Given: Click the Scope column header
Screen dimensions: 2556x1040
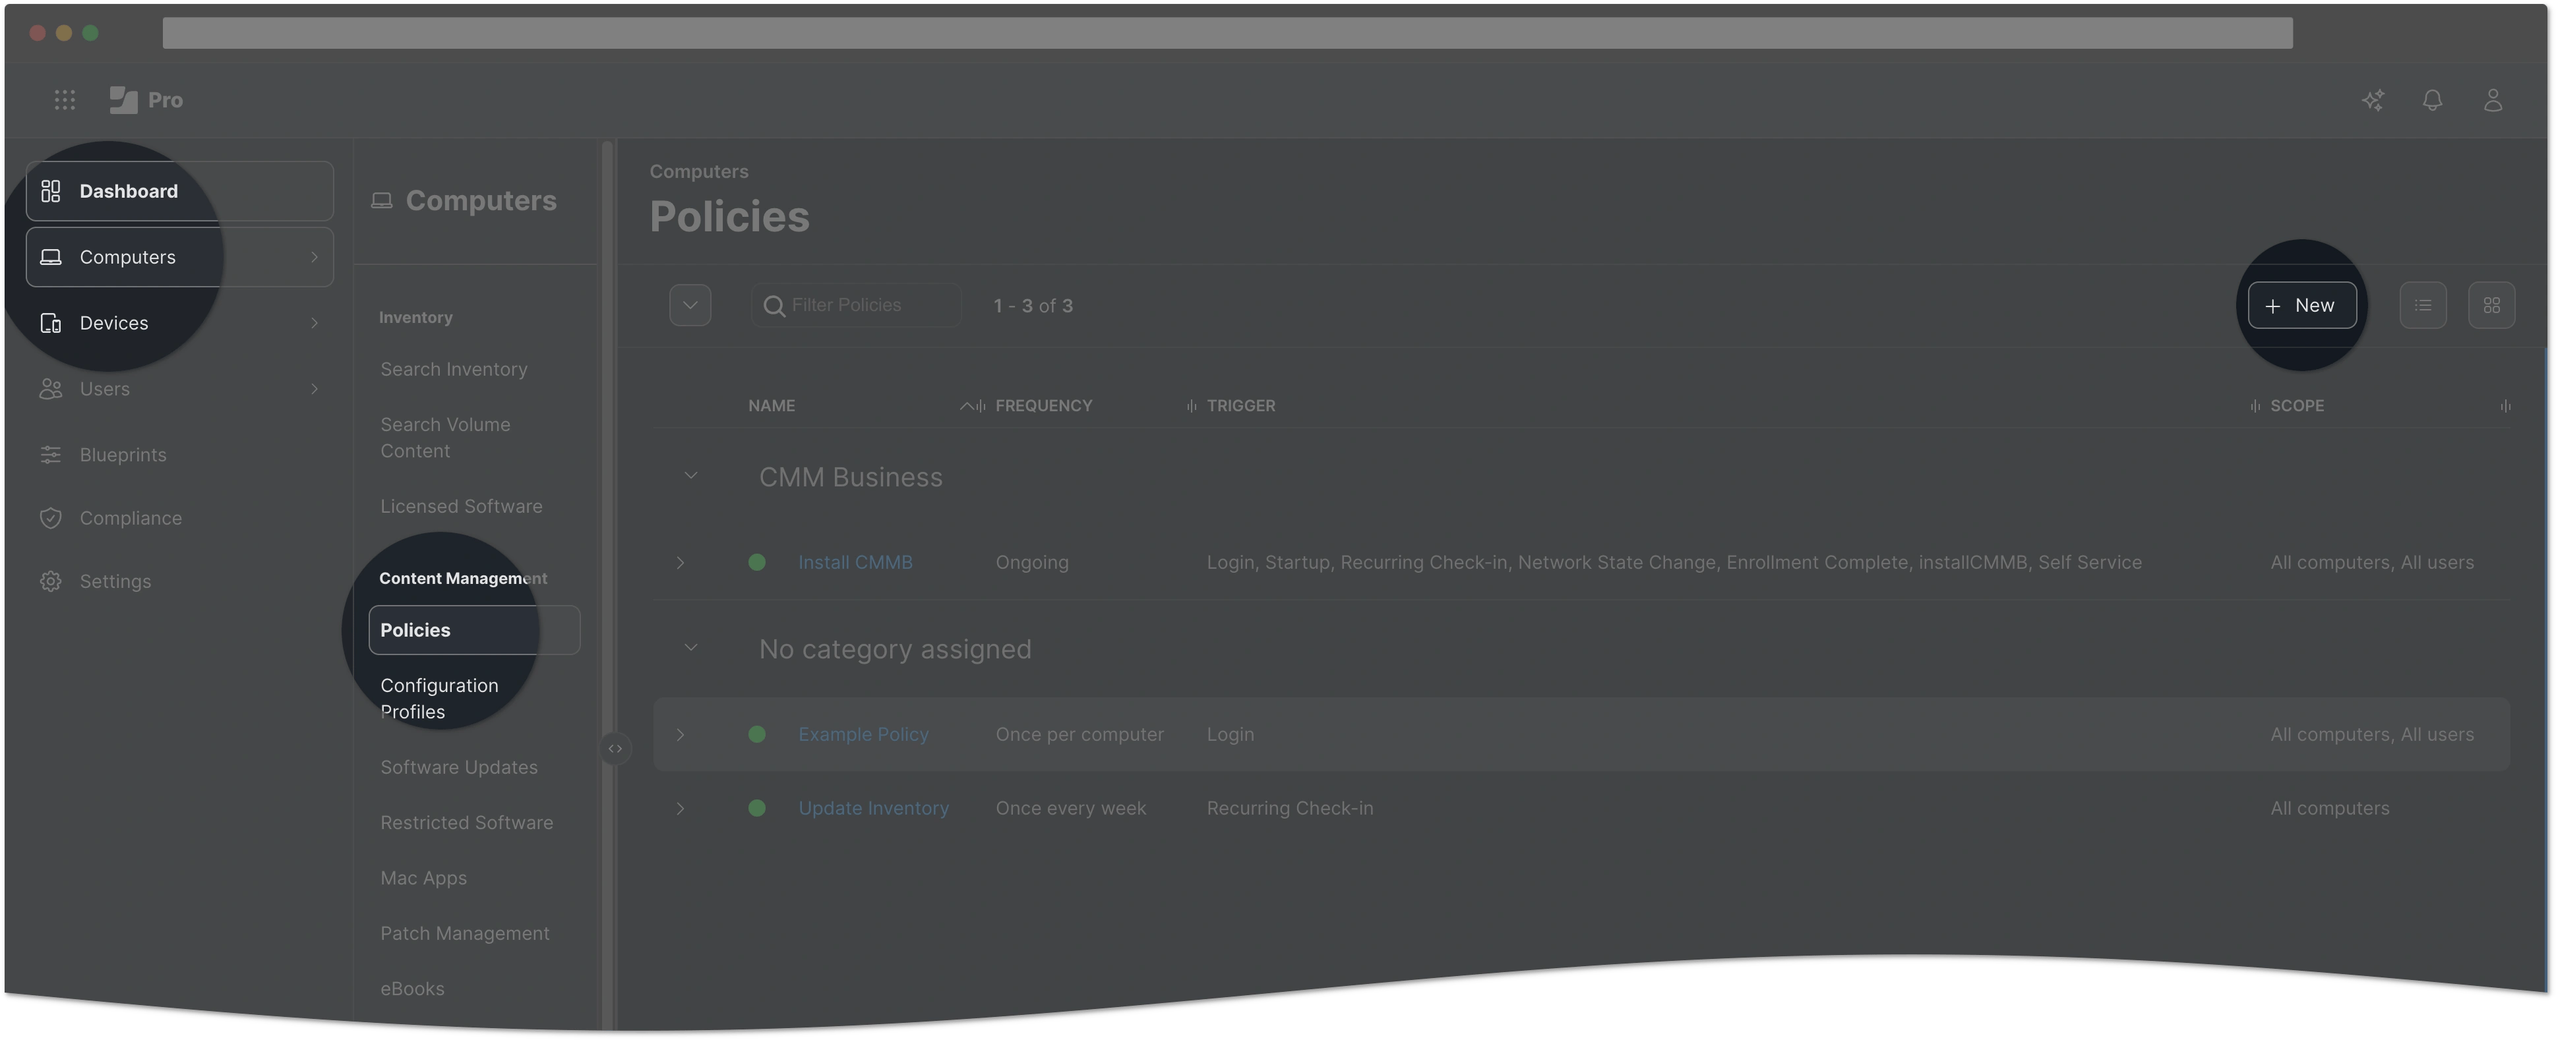Looking at the screenshot, I should (x=2296, y=405).
